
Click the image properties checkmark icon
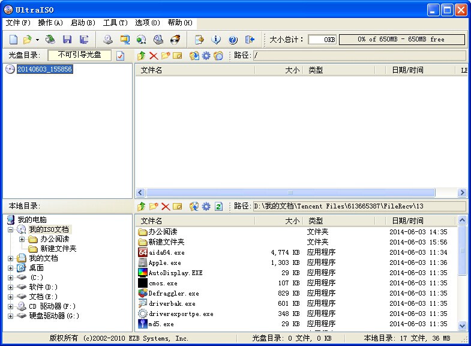(120, 56)
